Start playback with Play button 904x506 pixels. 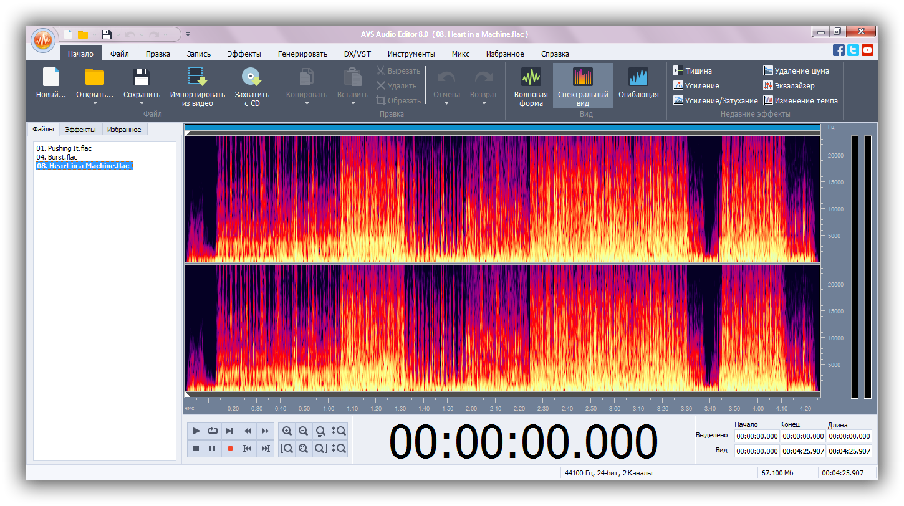(x=196, y=431)
